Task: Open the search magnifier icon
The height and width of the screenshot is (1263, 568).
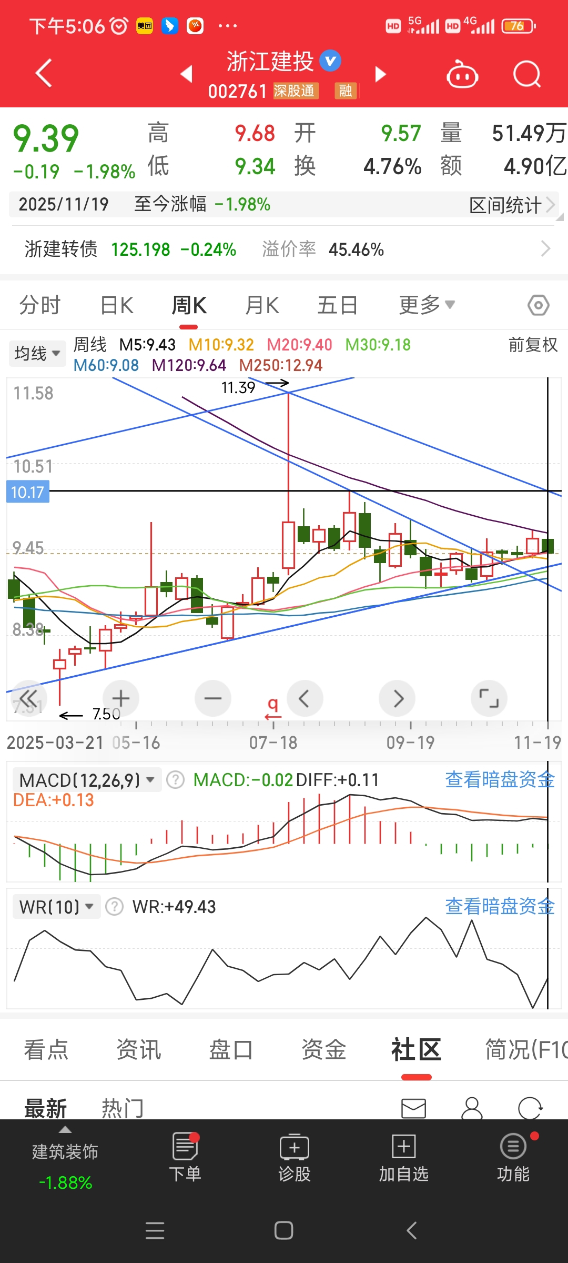Action: point(527,74)
